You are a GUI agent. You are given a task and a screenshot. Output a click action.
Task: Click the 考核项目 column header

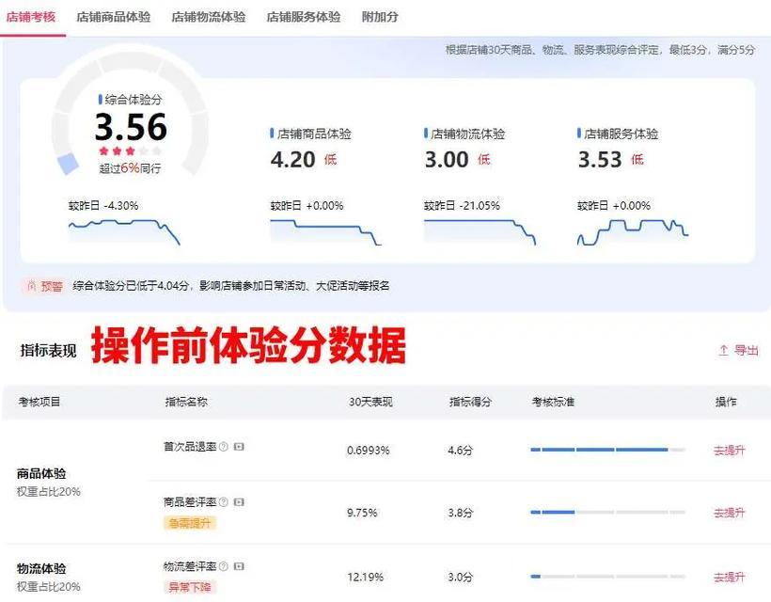[39, 402]
